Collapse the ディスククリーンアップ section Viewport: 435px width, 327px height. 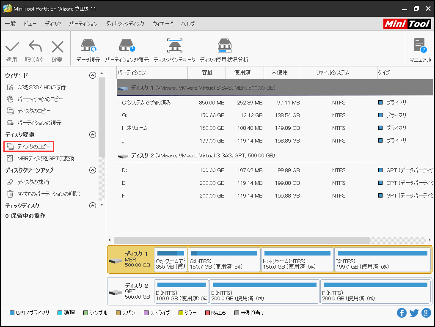(93, 170)
